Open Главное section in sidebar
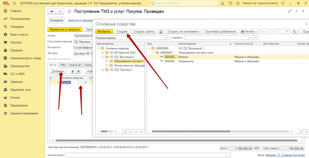Viewport: 309px width, 158px height. 16,11
